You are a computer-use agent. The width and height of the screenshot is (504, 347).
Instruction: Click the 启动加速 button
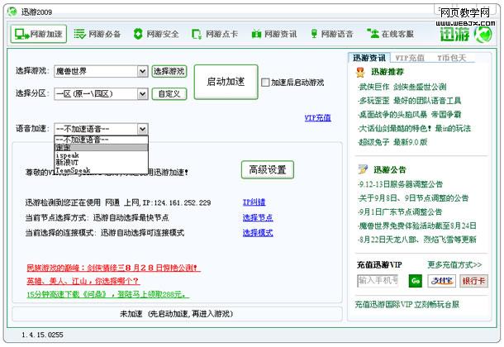(226, 81)
